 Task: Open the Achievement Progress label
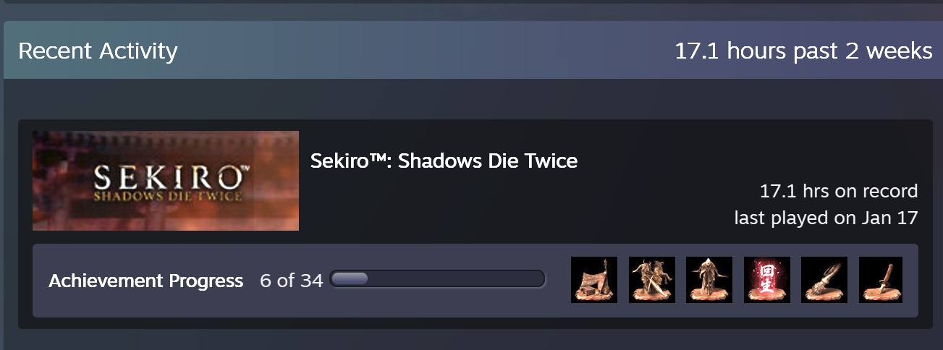pos(145,281)
